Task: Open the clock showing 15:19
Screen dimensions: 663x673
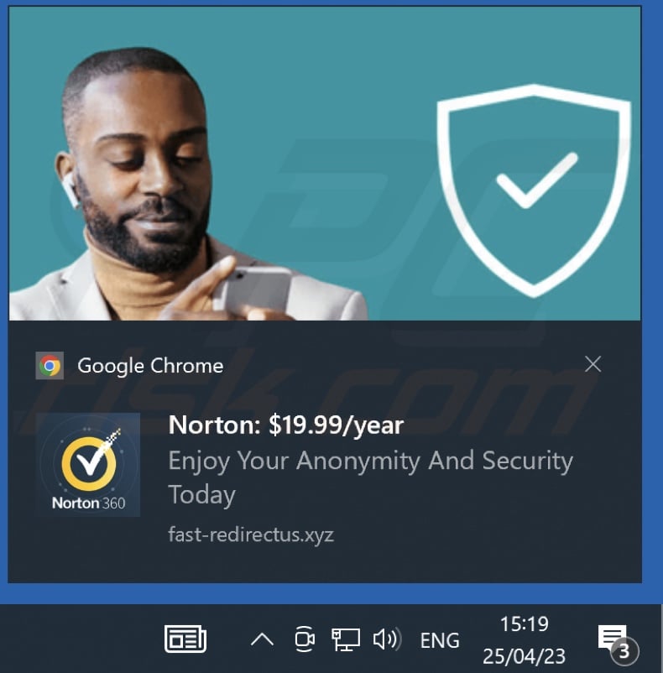Action: (524, 623)
